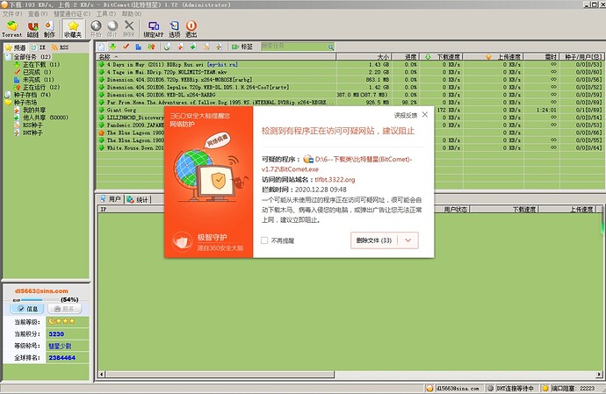This screenshot has height=394, width=606.
Task: Click the red checkmark filter icon in list toolbar
Action: click(126, 47)
